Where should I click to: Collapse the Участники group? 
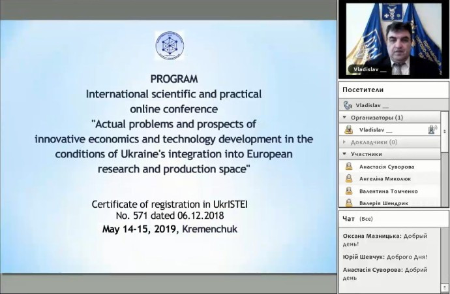point(344,154)
